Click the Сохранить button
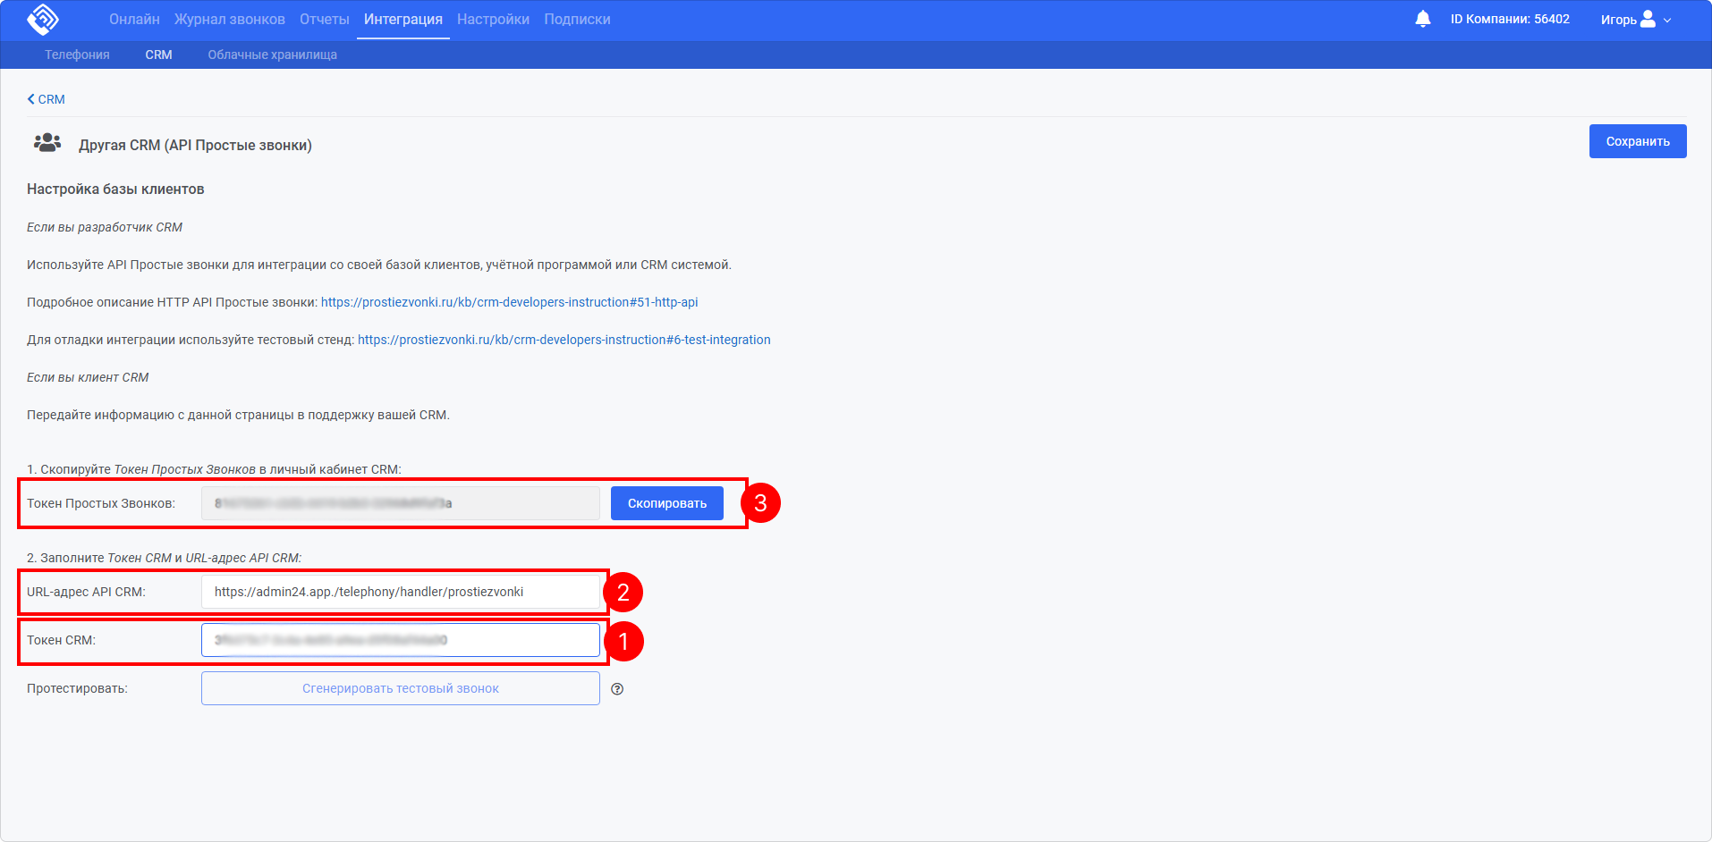The width and height of the screenshot is (1712, 842). (x=1638, y=141)
